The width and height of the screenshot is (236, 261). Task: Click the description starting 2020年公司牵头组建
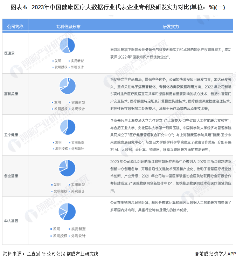(171, 176)
